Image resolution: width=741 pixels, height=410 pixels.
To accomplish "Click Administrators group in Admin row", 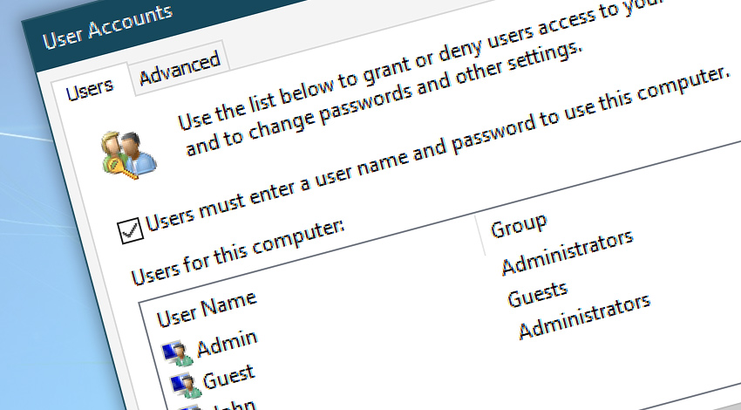I will [568, 252].
